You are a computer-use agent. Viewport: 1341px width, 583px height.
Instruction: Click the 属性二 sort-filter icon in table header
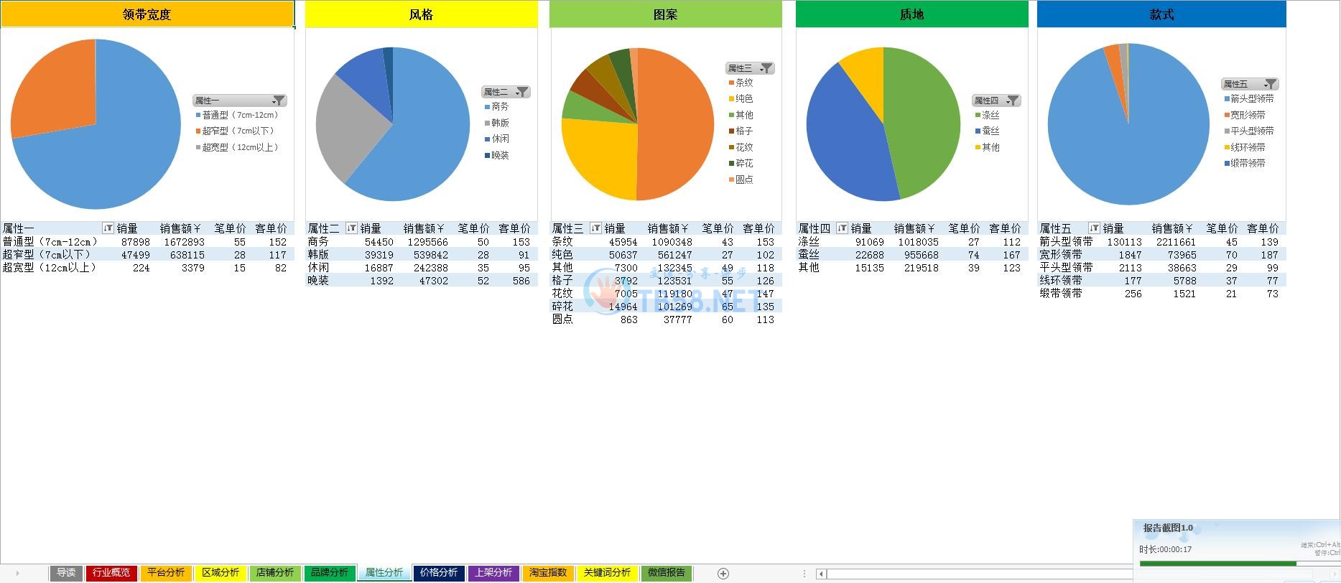pyautogui.click(x=351, y=228)
